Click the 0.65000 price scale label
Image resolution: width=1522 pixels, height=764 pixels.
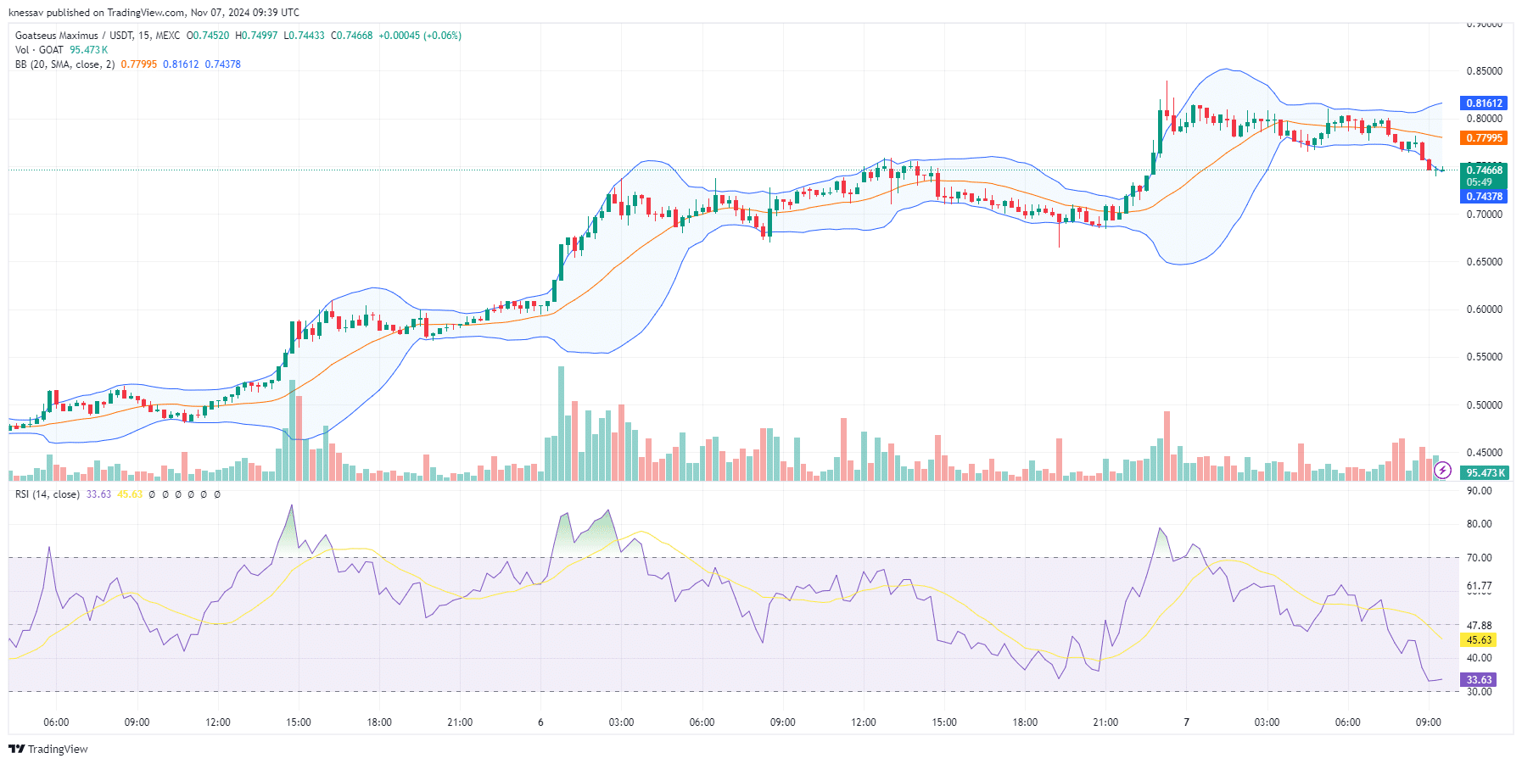[1484, 262]
